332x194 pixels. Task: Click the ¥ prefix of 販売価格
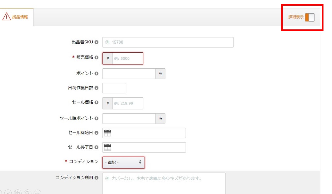click(108, 58)
